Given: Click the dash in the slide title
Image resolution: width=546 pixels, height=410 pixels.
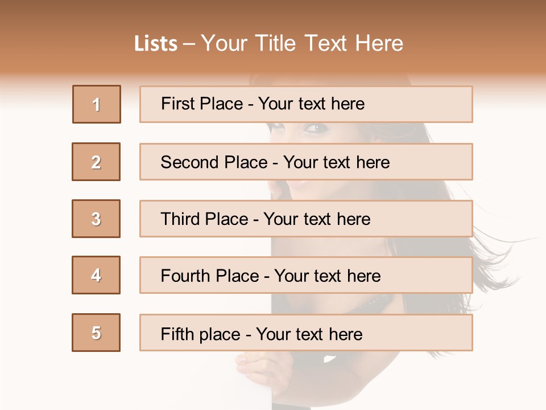Looking at the screenshot, I should pos(189,43).
